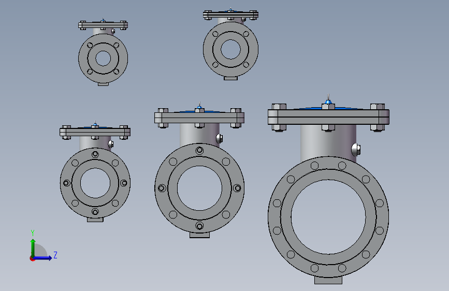The image size is (449, 291).
Task: Select the side plug bolt on the largest valve neck
Action: point(356,150)
